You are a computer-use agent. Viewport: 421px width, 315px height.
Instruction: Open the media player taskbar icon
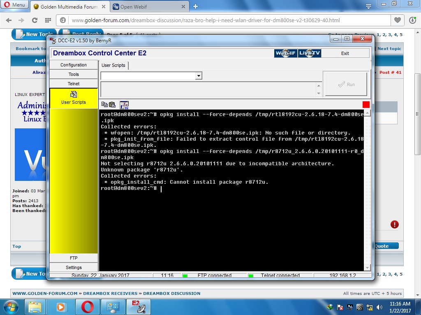point(61,307)
